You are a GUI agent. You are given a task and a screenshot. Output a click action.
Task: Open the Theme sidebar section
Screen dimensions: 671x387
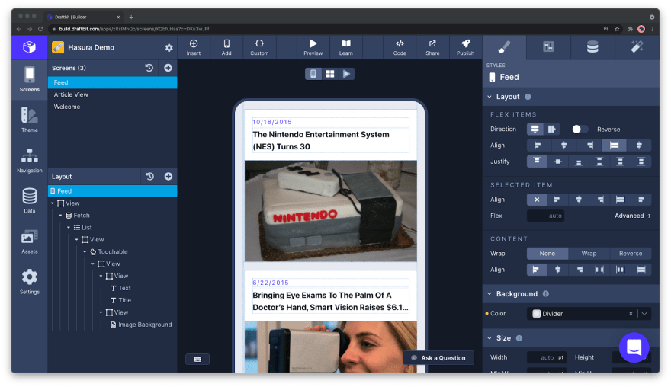coord(29,120)
